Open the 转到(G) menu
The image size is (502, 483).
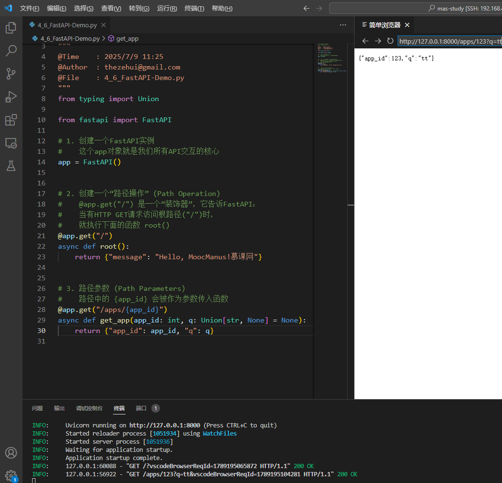click(139, 8)
